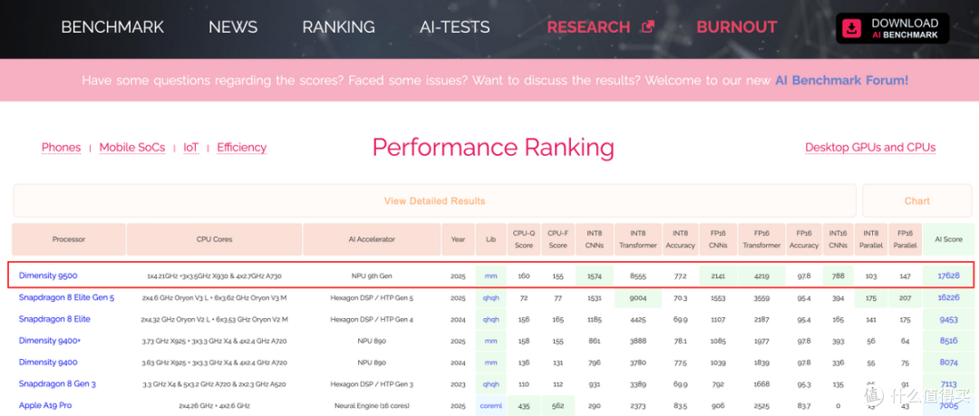
Task: Click qhqh lib link in Snapdragon 8 Elite Gen 5 row
Action: pos(490,297)
